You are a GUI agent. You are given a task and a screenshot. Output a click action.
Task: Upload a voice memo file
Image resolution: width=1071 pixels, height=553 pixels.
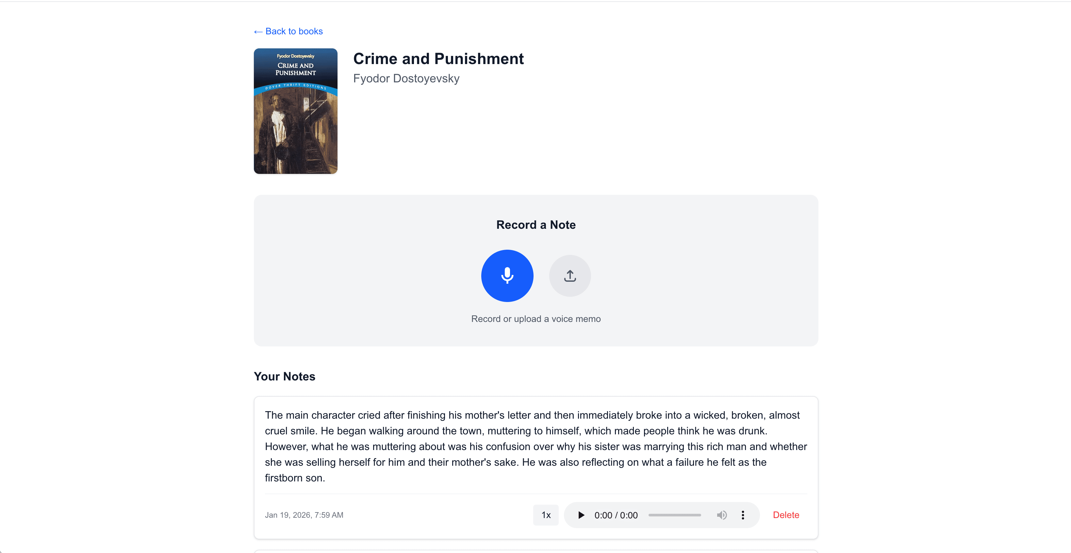[569, 276]
